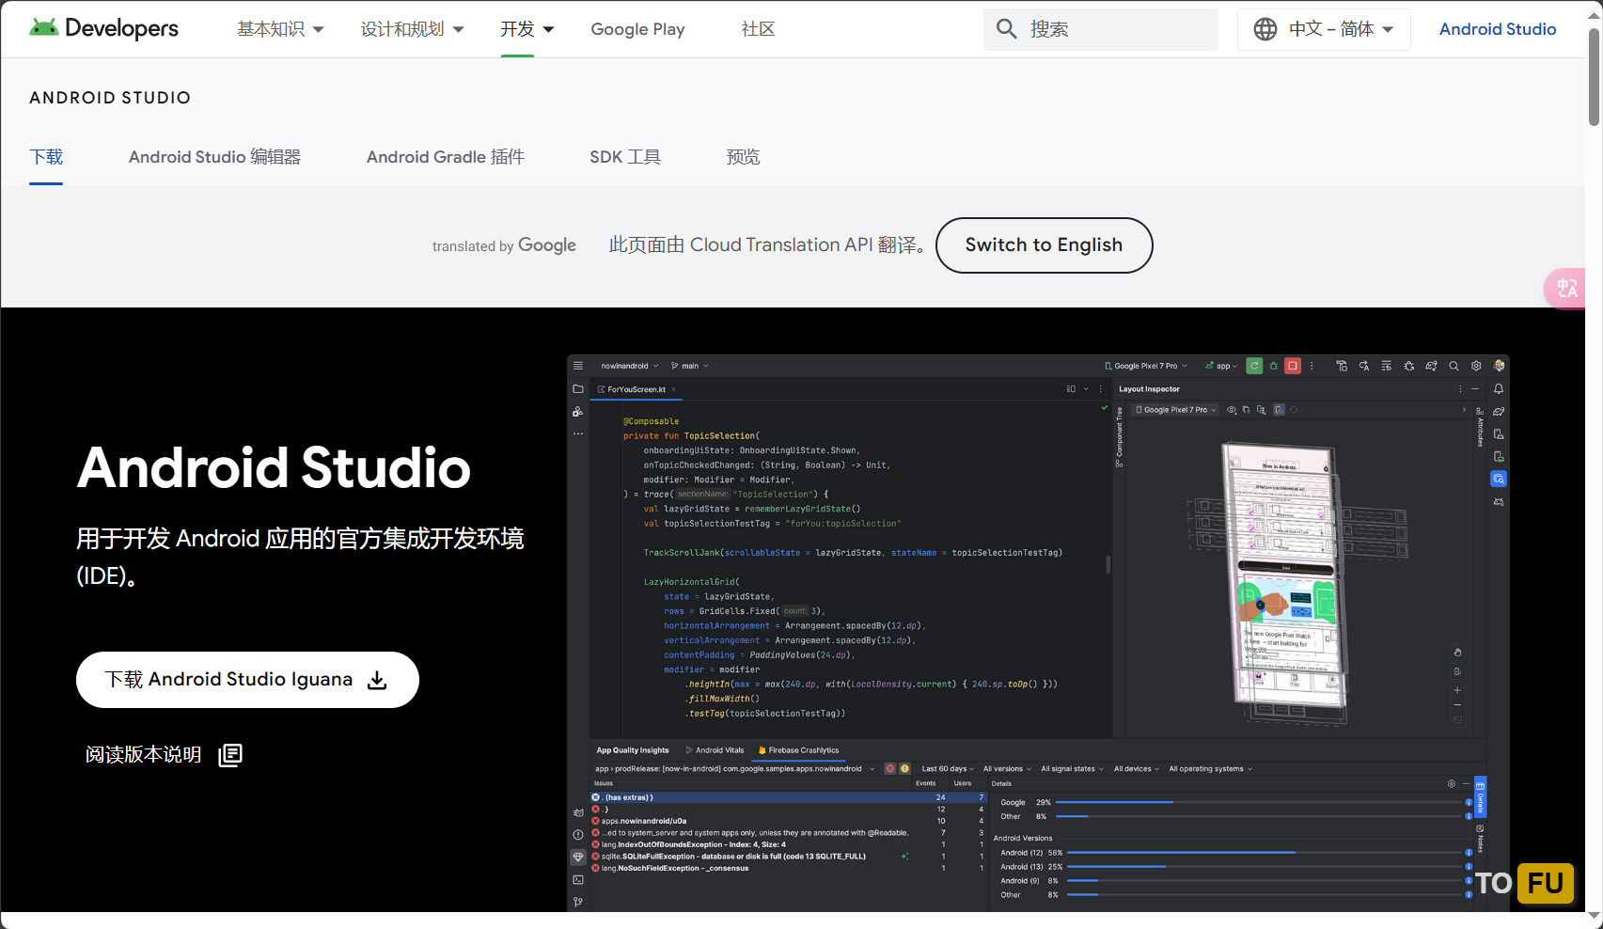Expand the 开发 menu

tap(526, 29)
